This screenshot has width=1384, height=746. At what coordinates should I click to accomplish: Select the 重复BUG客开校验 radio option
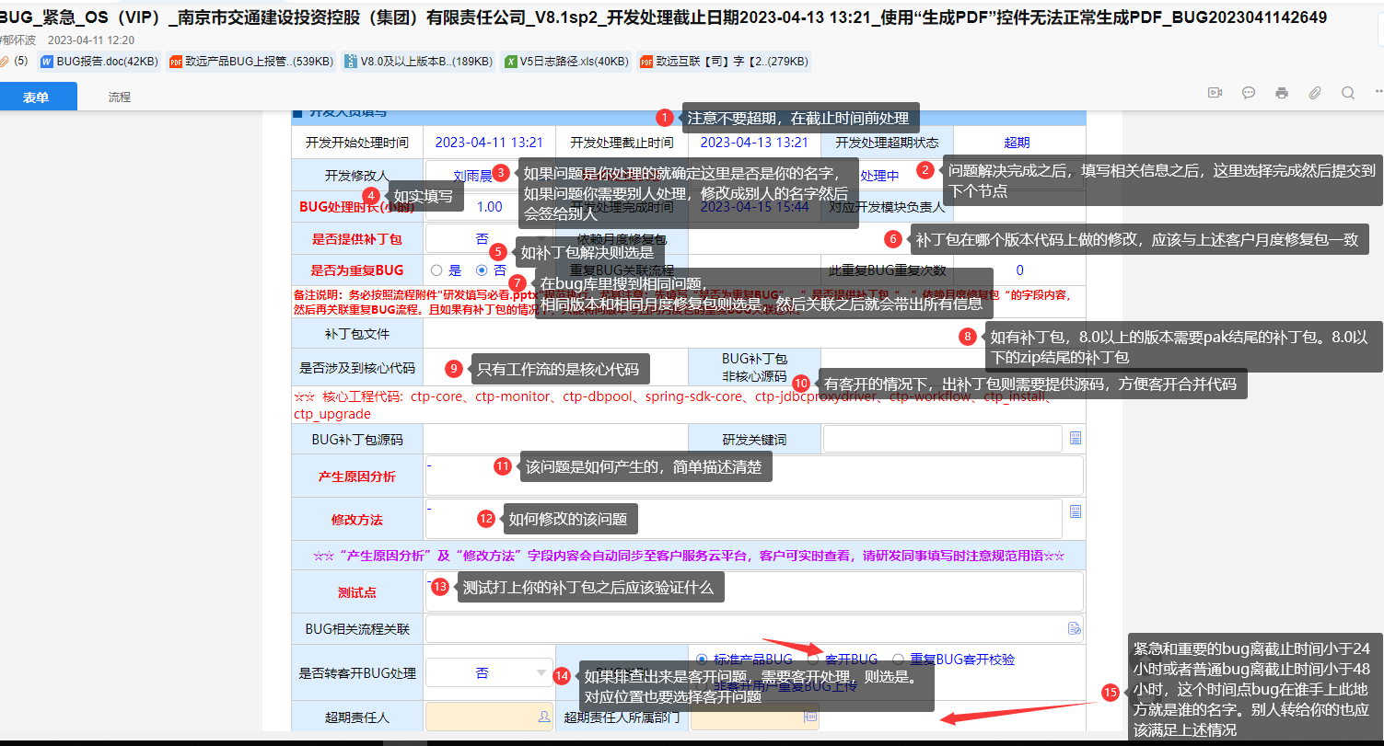(x=898, y=659)
